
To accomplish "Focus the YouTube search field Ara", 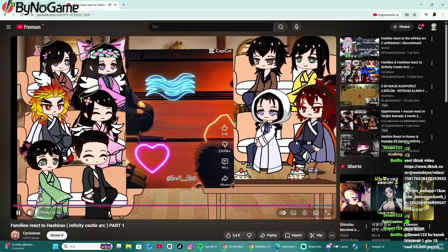I will 211,27.
